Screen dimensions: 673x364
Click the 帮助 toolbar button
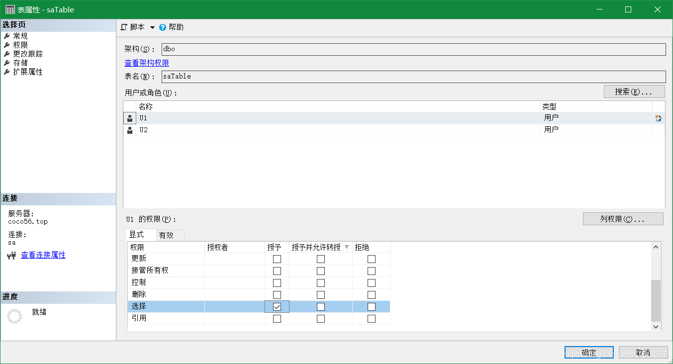[x=171, y=27]
